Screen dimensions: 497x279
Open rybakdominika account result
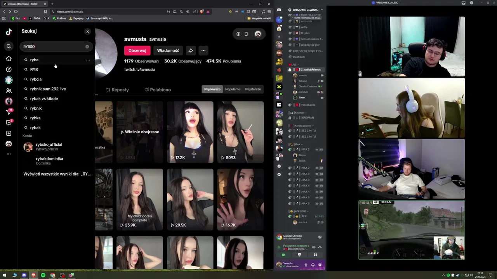pos(57,161)
